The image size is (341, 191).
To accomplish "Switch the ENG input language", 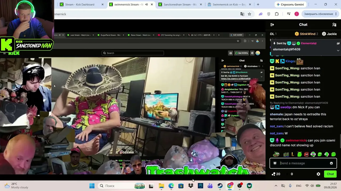I will pyautogui.click(x=299, y=186).
